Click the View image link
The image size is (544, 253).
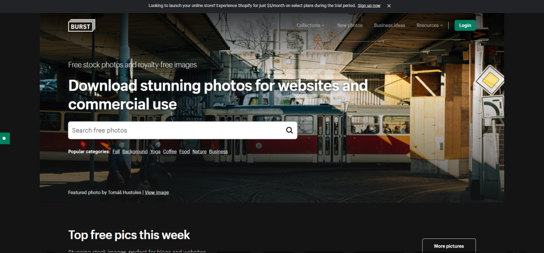point(157,192)
